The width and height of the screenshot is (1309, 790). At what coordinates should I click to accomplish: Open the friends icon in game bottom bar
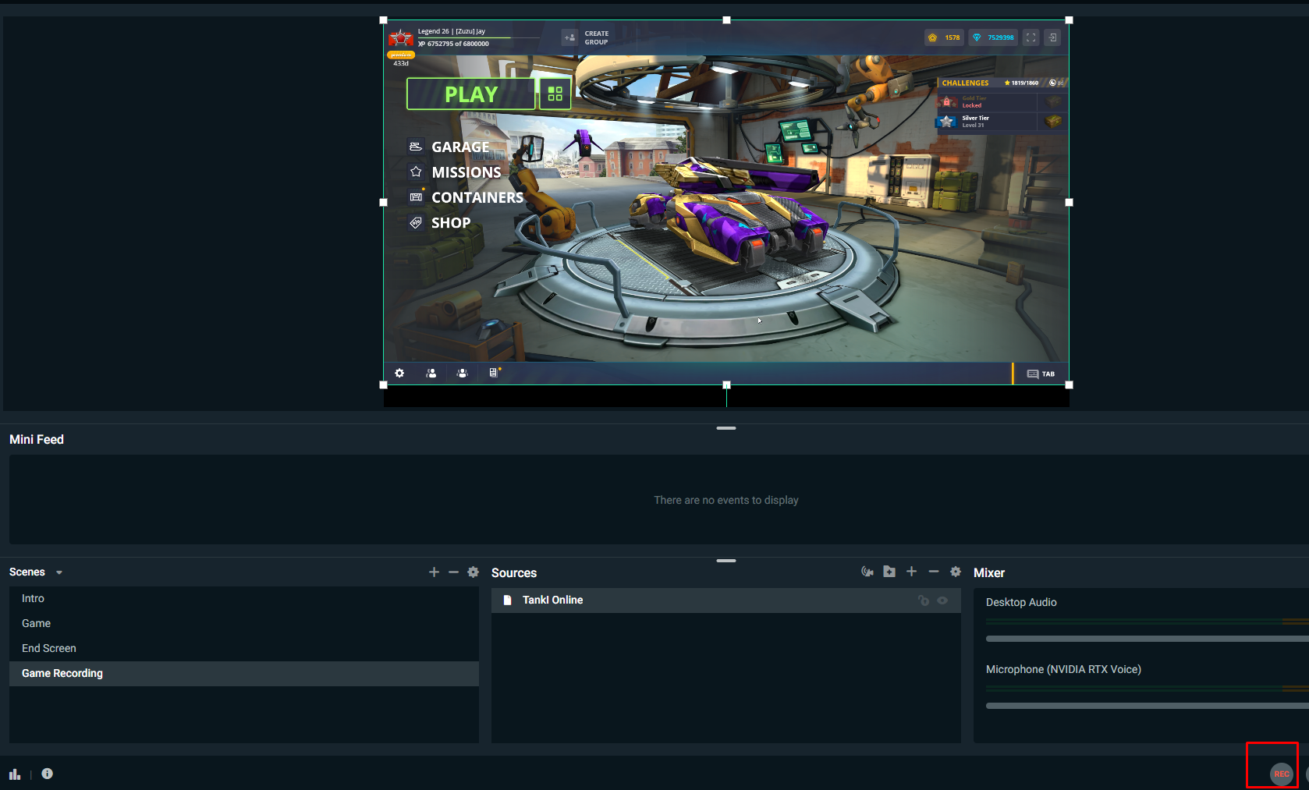click(431, 373)
